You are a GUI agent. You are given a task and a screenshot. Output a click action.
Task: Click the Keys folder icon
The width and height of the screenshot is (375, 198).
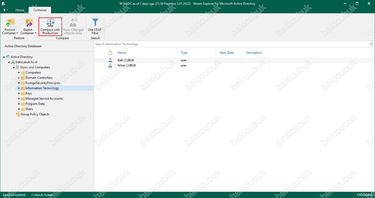pyautogui.click(x=23, y=93)
